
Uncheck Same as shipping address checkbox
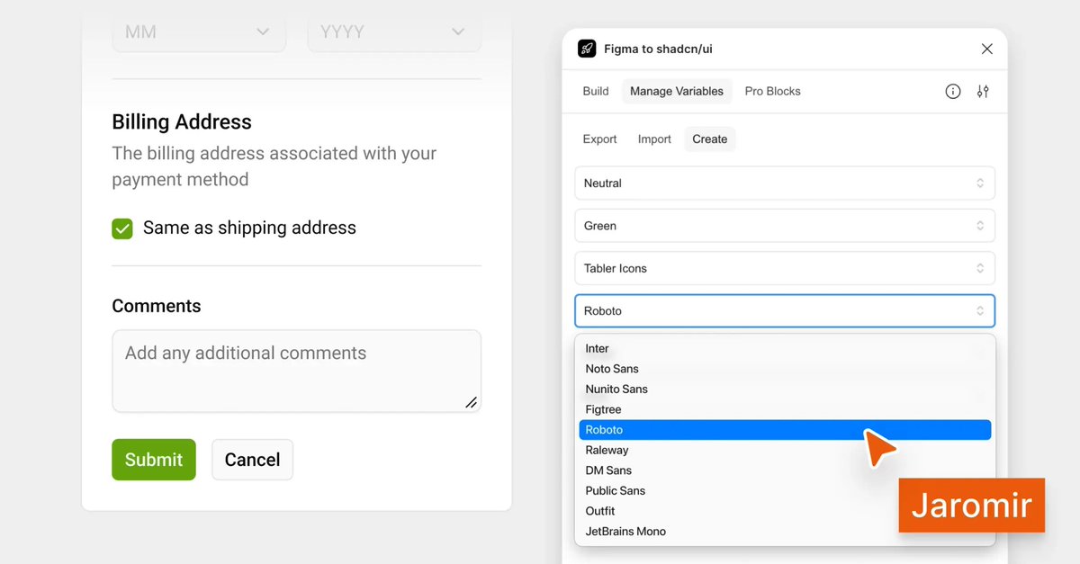(x=122, y=228)
